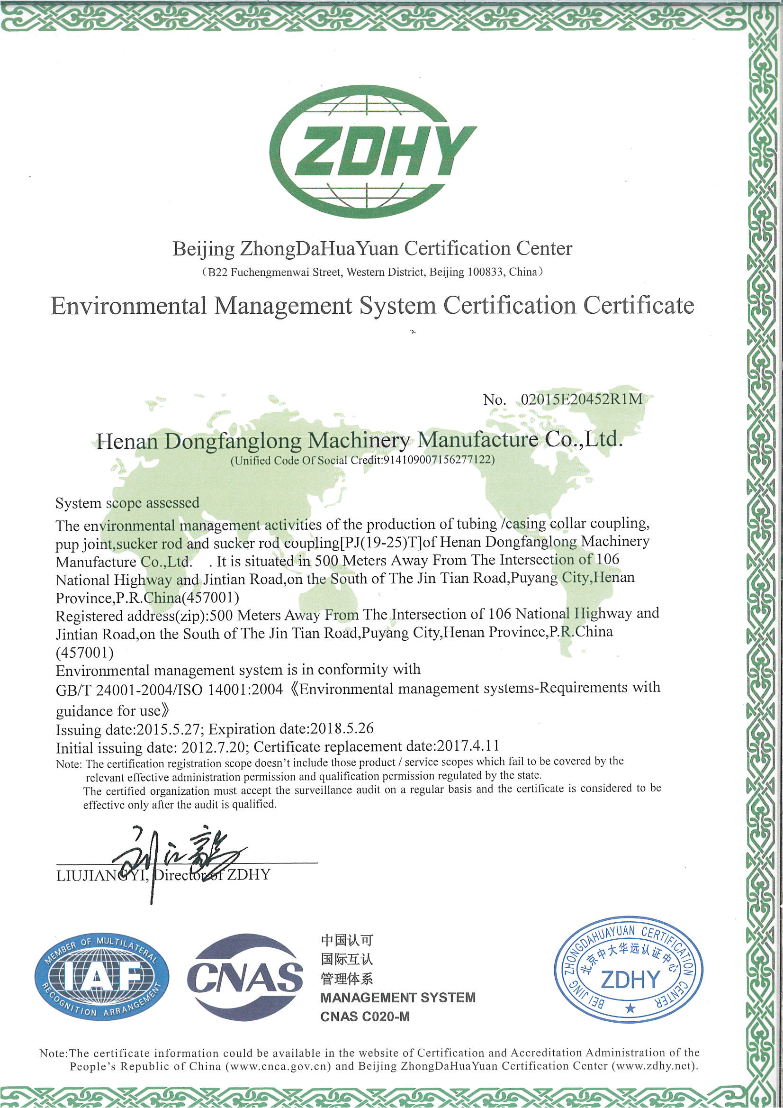This screenshot has height=1108, width=783.
Task: Click the line starting 'The environmental management activities'
Action: click(353, 525)
